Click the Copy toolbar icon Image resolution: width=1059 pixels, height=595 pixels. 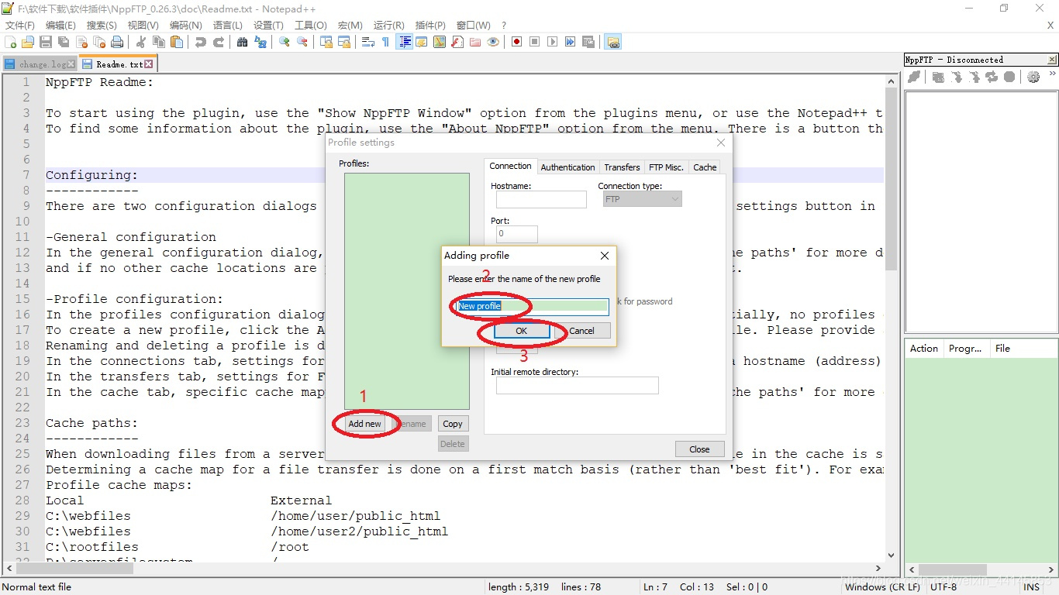click(x=158, y=42)
